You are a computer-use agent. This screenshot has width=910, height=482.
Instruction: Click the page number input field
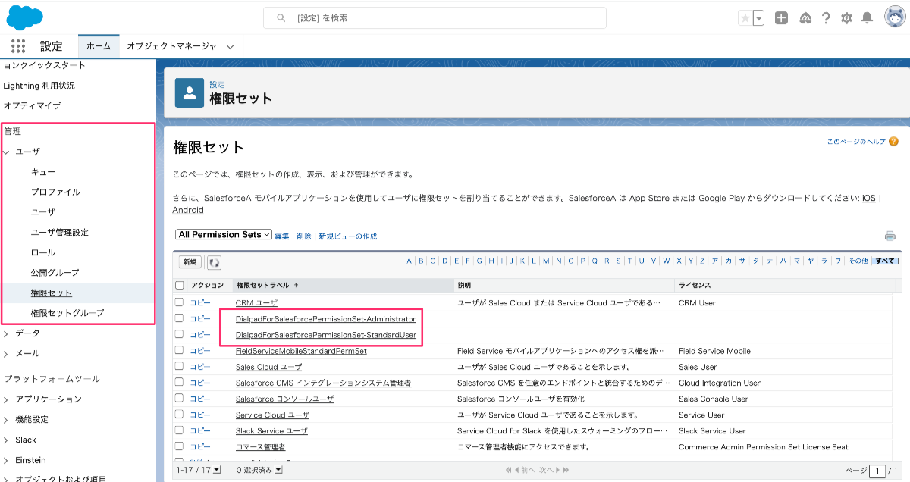click(x=877, y=471)
